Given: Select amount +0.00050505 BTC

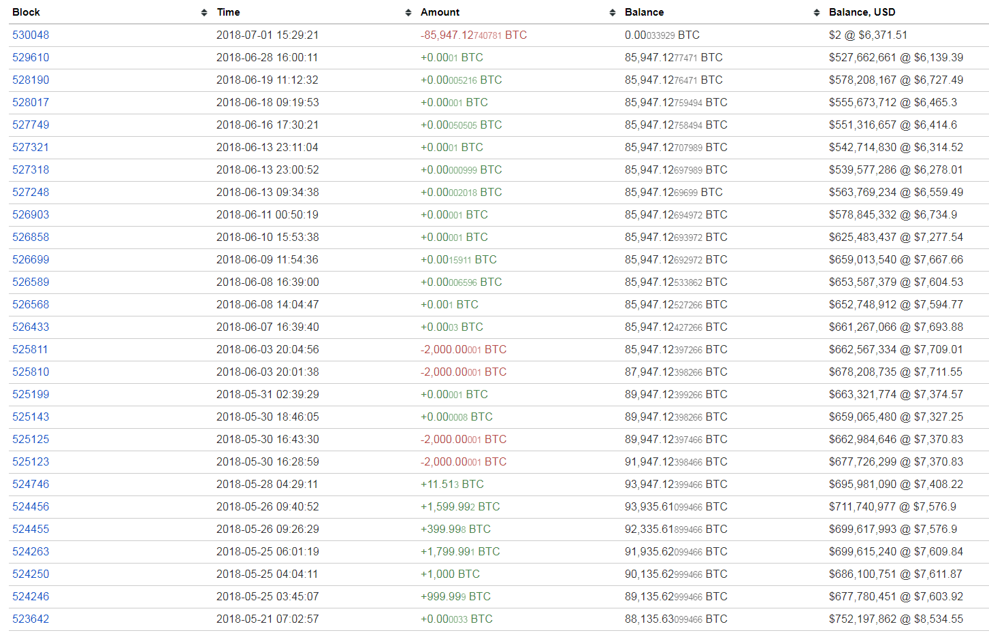Looking at the screenshot, I should coord(461,125).
